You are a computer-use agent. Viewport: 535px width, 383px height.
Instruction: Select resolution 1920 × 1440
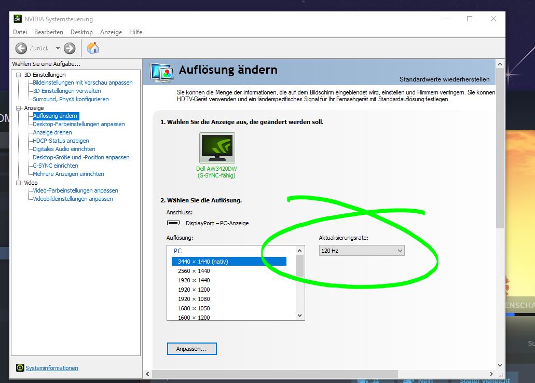coord(194,280)
